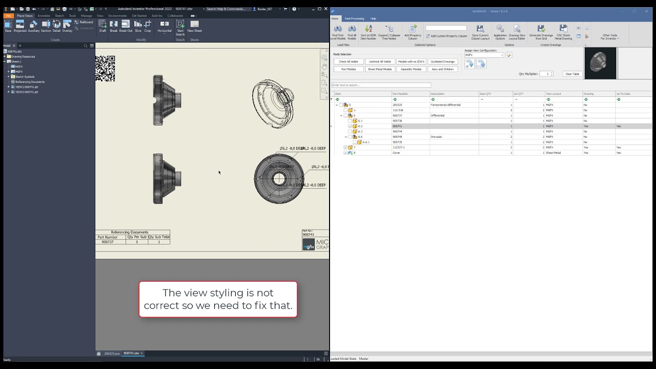
Task: Tick the checkbox for item 6.3 row
Action: tap(350, 132)
